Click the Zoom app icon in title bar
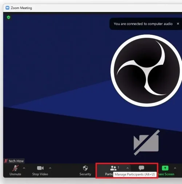 (7, 8)
